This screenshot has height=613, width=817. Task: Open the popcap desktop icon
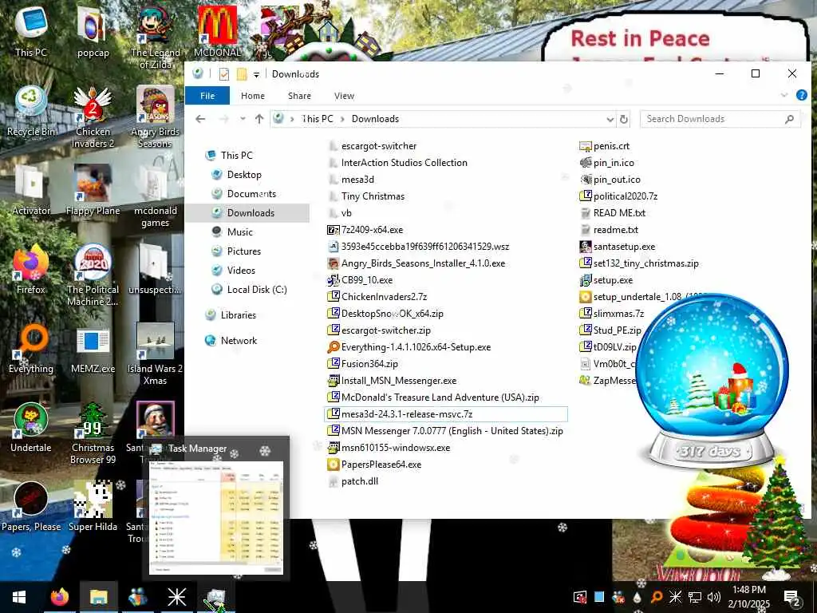coord(93,31)
